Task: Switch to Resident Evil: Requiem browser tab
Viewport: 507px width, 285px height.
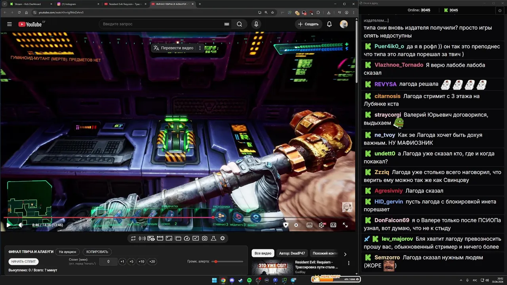Action: [125, 4]
